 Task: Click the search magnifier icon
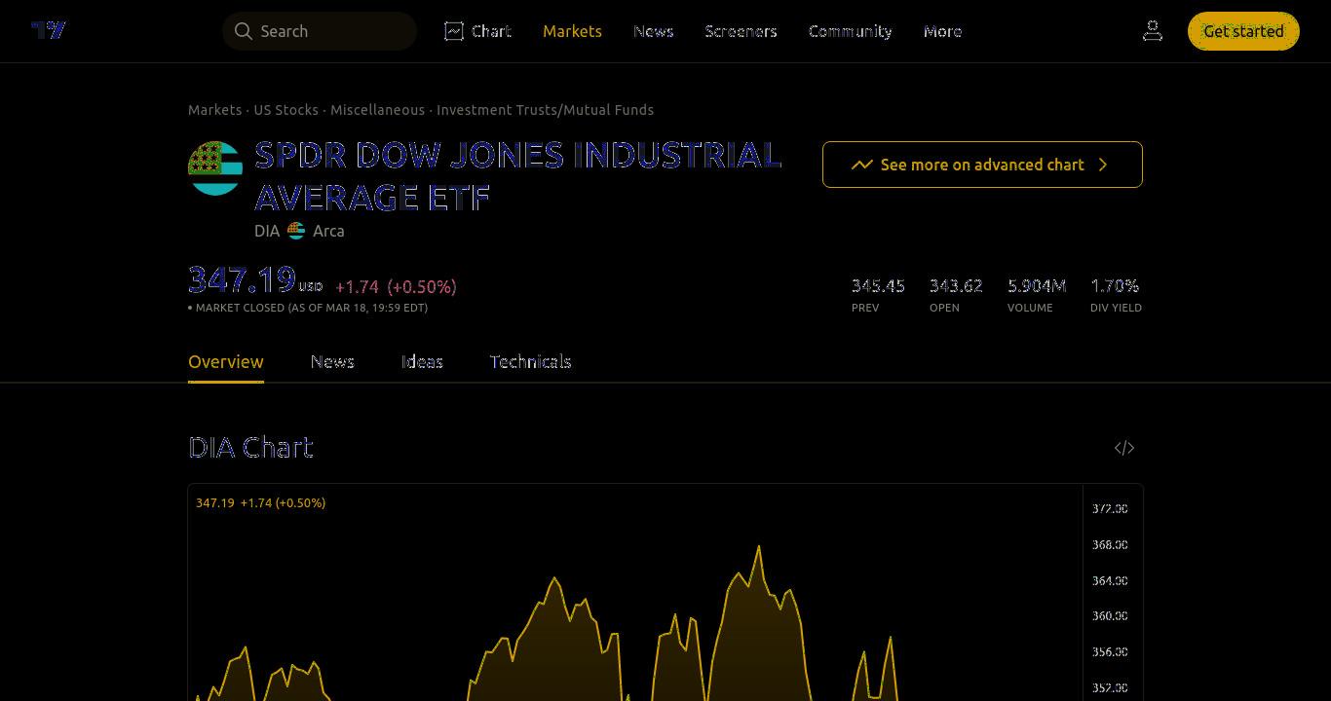(x=244, y=31)
